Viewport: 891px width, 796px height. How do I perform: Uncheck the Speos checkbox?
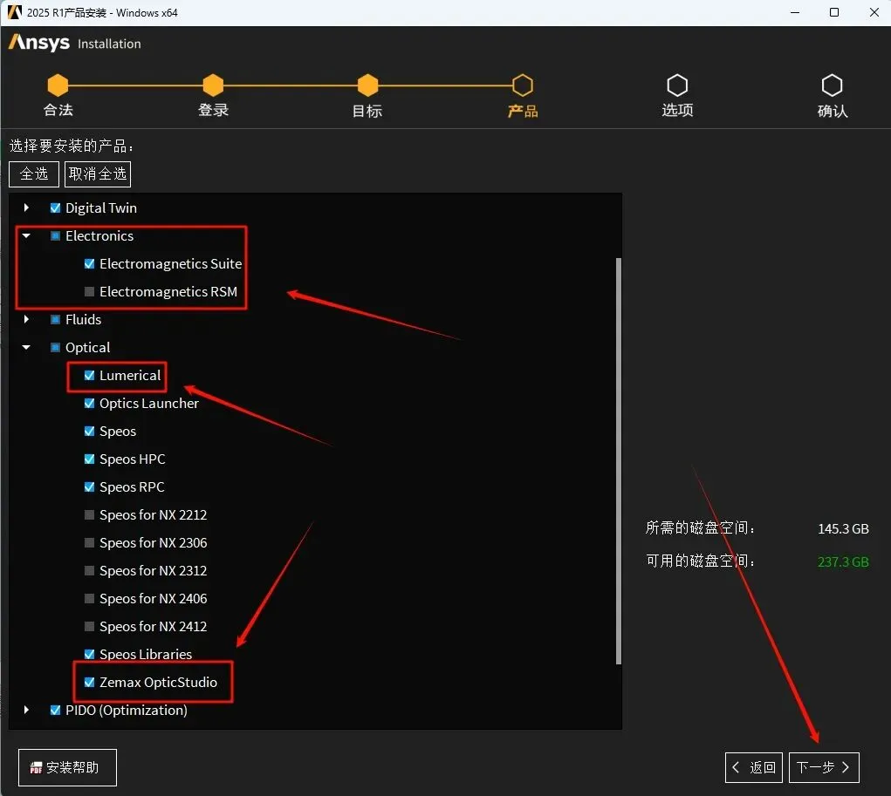89,431
